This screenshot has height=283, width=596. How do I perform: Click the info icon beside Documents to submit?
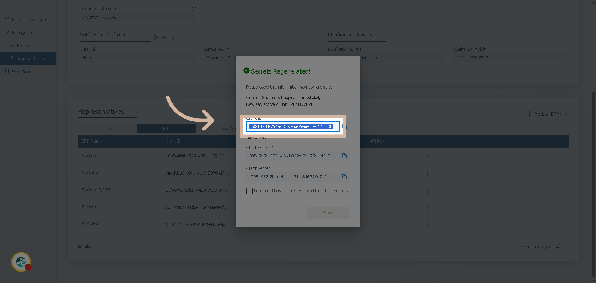194,9
